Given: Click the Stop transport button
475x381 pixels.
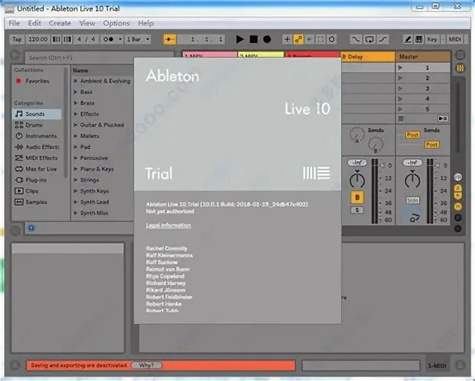Looking at the screenshot, I should click(x=254, y=39).
